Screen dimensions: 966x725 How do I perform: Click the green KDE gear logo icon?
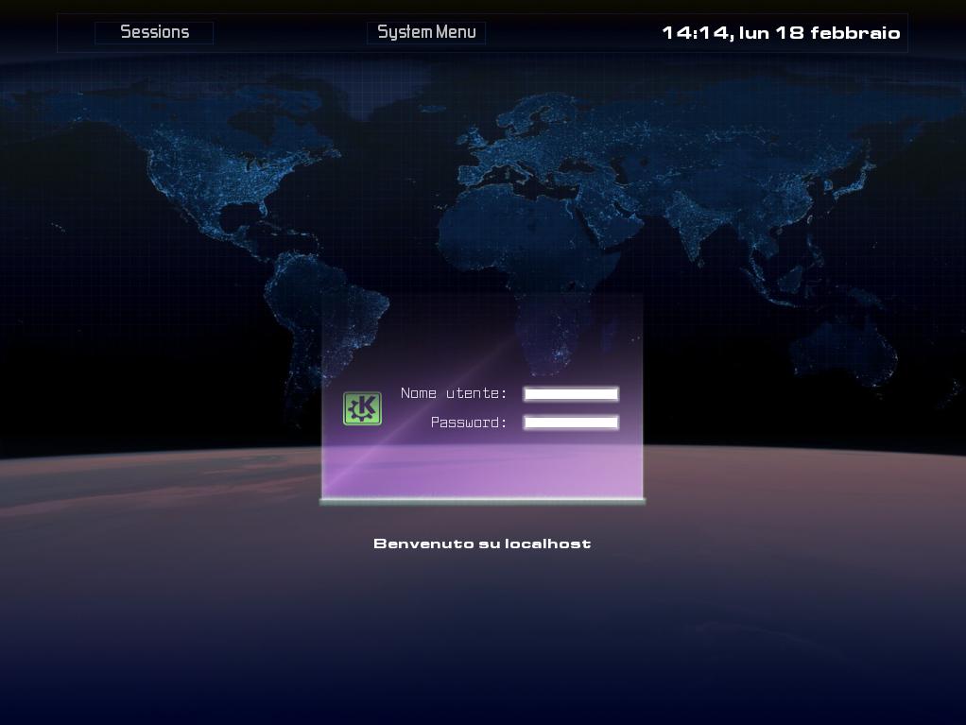tap(362, 408)
